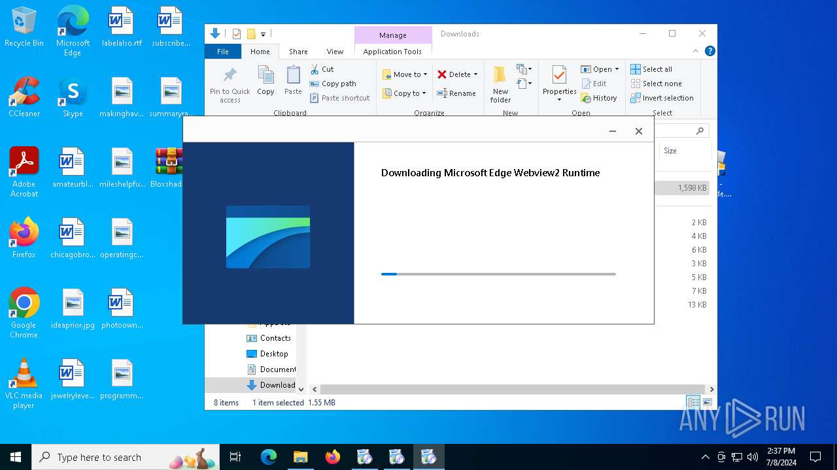The image size is (837, 470).
Task: Click the search magnifier in Explorer
Action: [x=700, y=131]
